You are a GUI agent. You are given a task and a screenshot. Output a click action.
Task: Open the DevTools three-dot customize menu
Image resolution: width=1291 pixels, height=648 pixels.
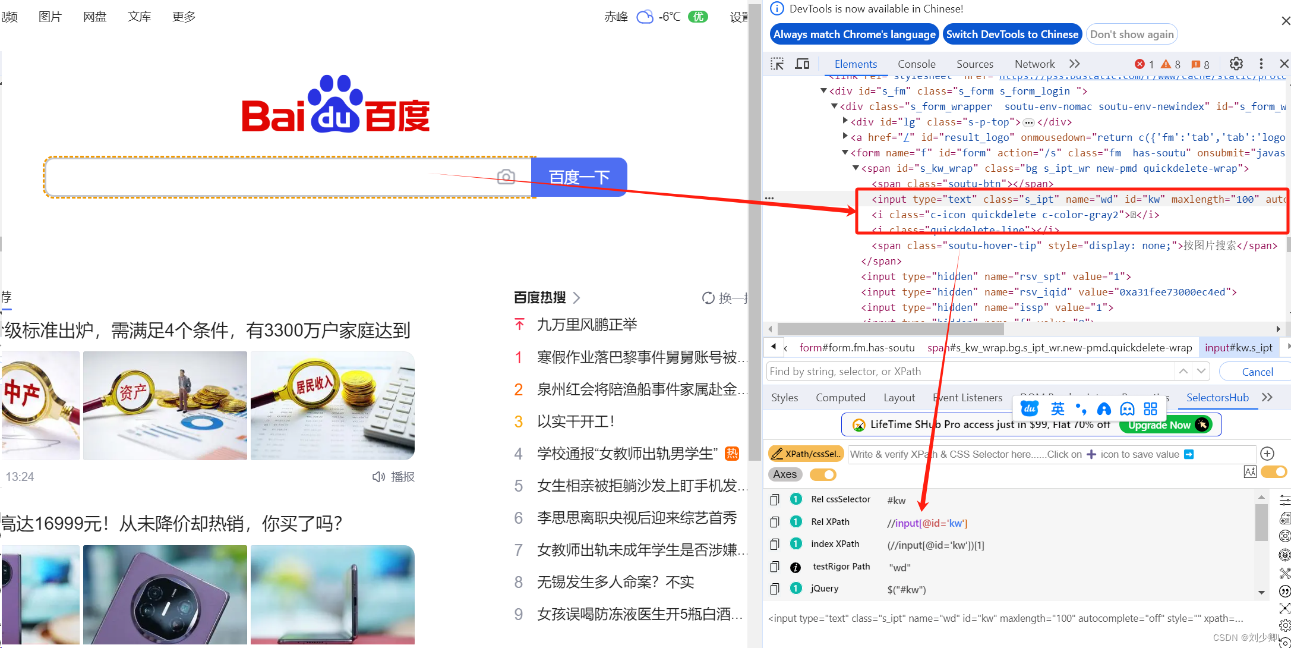pos(1261,64)
